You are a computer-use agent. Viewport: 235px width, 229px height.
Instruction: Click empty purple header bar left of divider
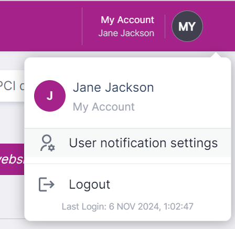[41, 26]
